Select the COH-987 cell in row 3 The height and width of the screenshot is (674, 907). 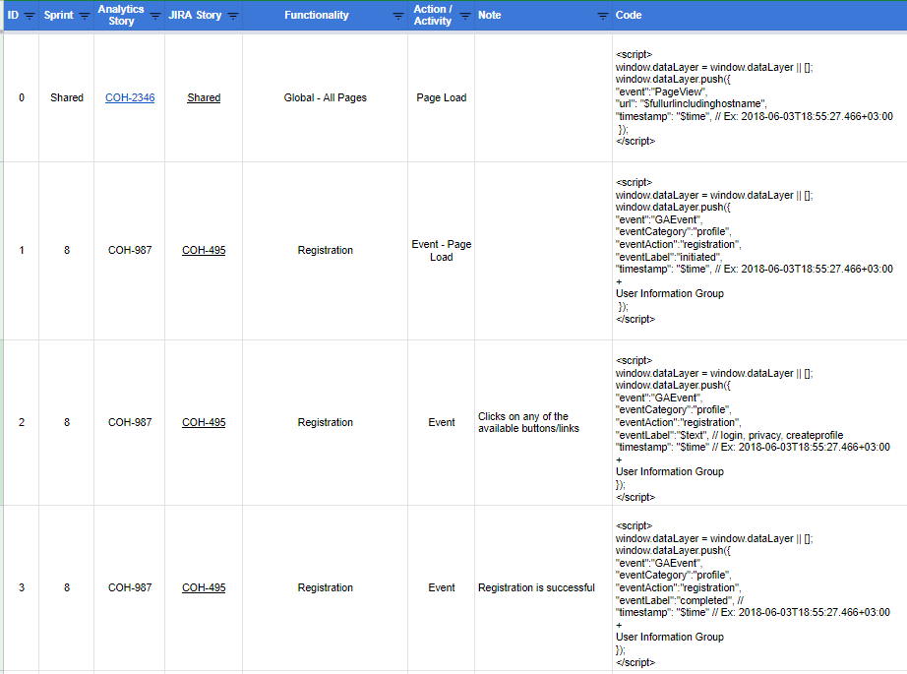pyautogui.click(x=130, y=587)
